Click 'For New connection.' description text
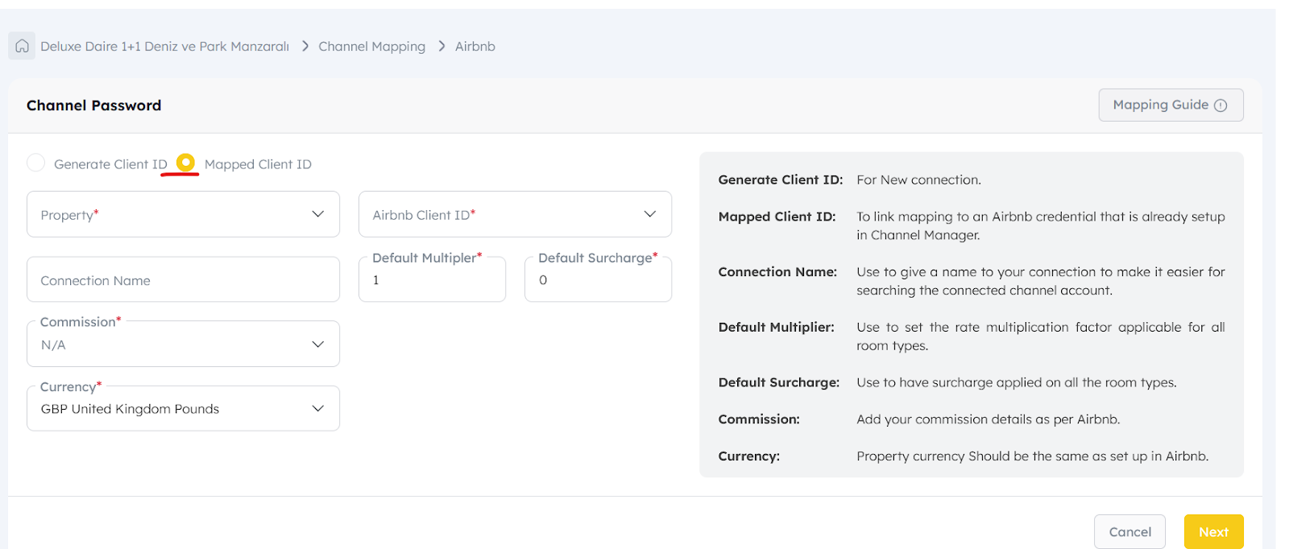Image resolution: width=1289 pixels, height=549 pixels. (x=918, y=180)
